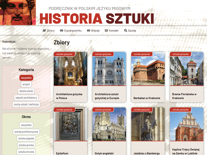Filter by 'cechy sztuki / definicje'
Image resolution: width=207 pixels, height=155 pixels.
pos(26,105)
